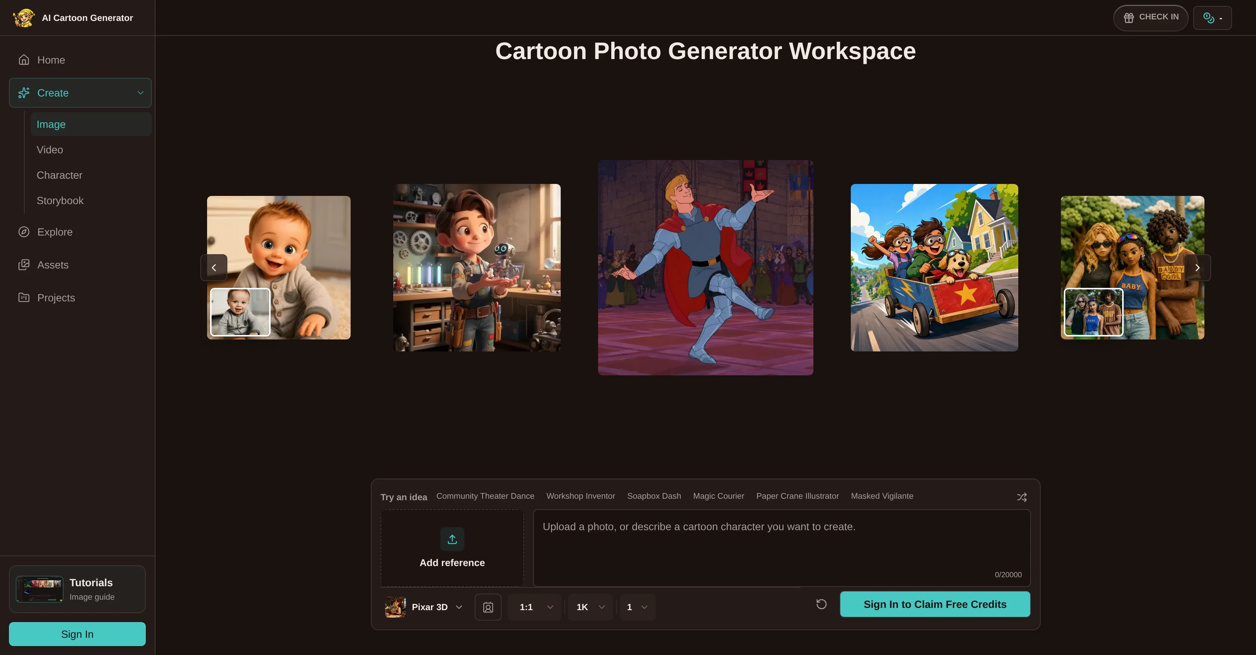
Task: Try the Workshop Inventor idea
Action: coord(581,496)
